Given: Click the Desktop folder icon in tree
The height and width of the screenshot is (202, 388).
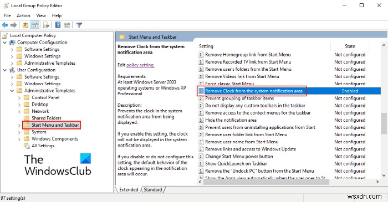Looking at the screenshot, I should (x=27, y=105).
